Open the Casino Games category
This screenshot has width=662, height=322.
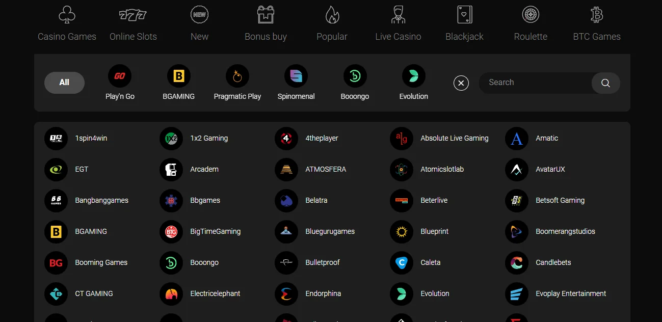tap(67, 23)
